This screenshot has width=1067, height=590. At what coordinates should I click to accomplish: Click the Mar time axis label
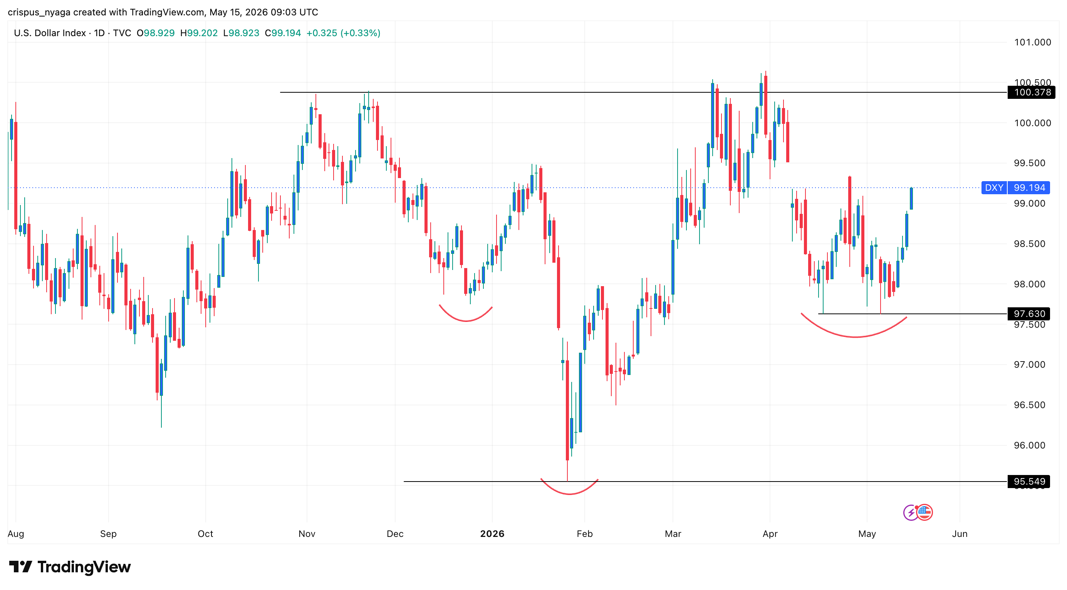coord(673,534)
